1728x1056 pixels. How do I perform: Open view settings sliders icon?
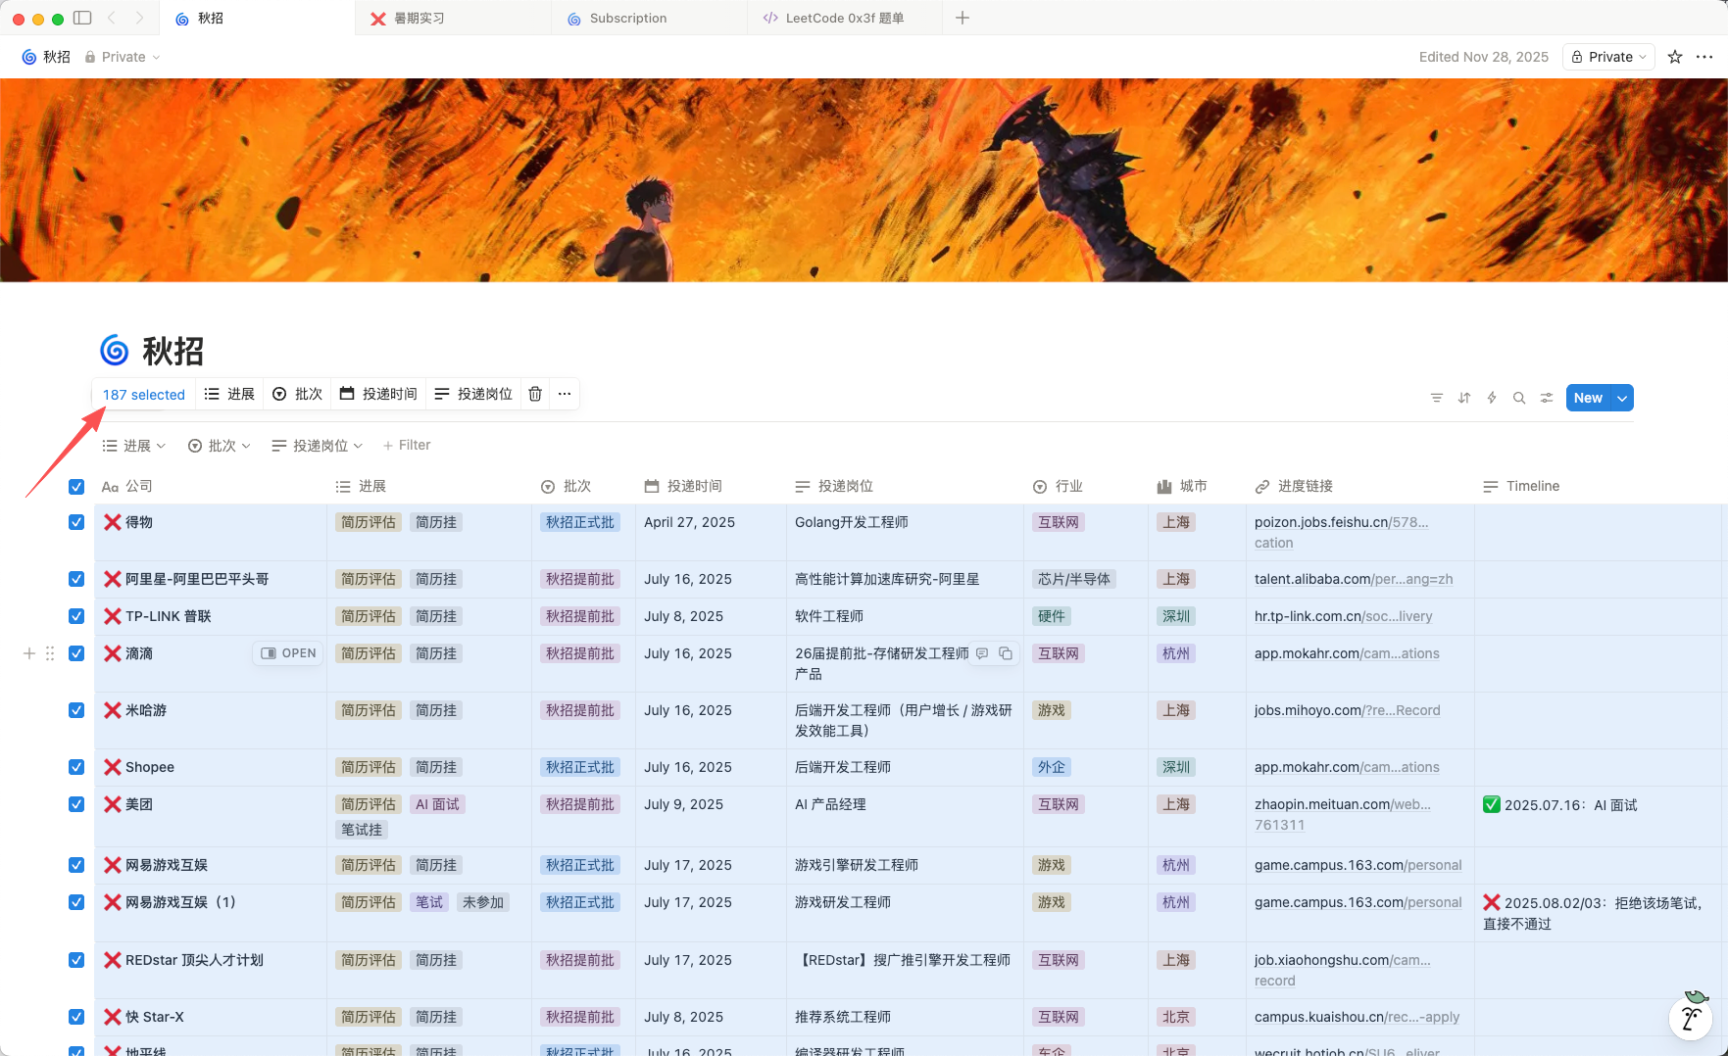(1546, 398)
